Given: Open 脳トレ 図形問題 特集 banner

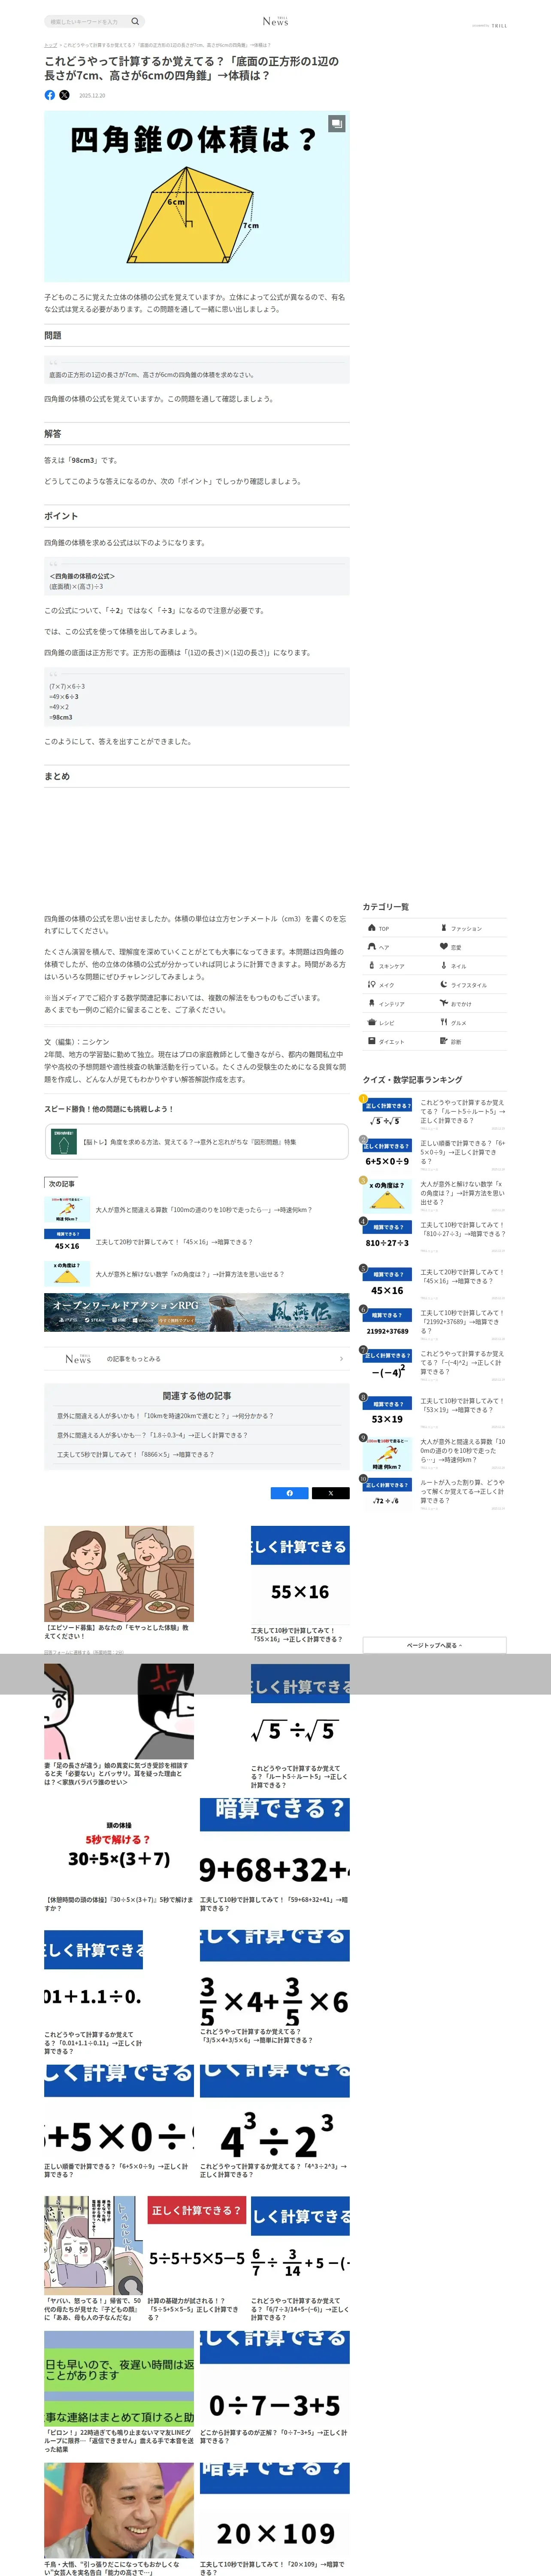Looking at the screenshot, I should click(x=196, y=1141).
